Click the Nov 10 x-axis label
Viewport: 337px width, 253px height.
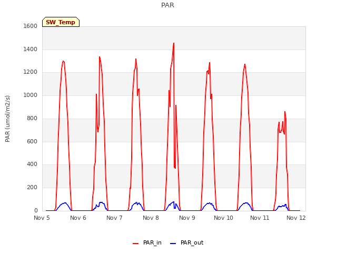pos(223,218)
